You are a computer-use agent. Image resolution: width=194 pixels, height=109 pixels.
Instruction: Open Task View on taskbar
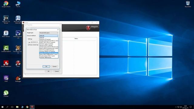pyautogui.click(x=12, y=107)
